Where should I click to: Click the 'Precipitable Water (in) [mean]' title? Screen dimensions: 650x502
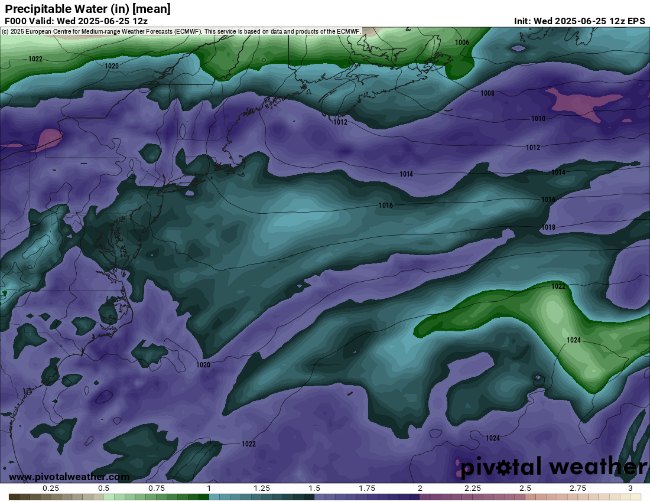tap(87, 9)
